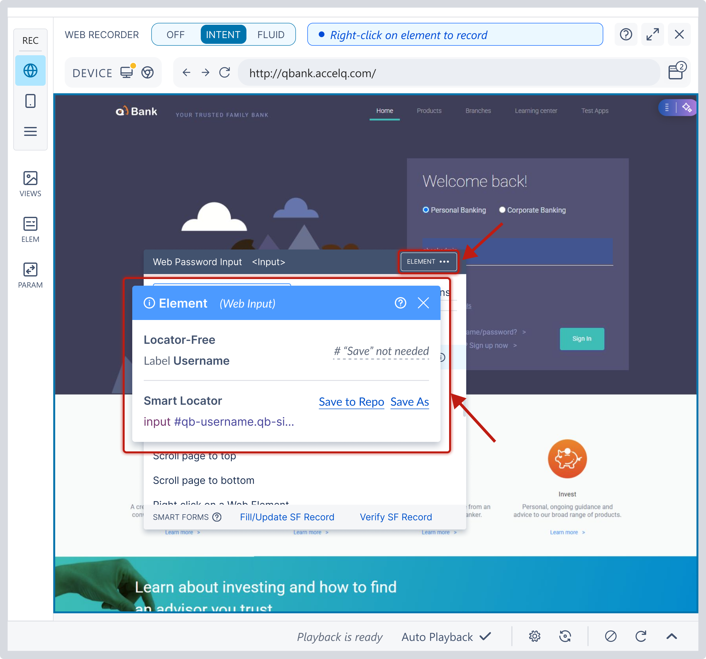Viewport: 706px width, 659px height.
Task: Click the 'Playback is ready' status text
Action: (340, 636)
